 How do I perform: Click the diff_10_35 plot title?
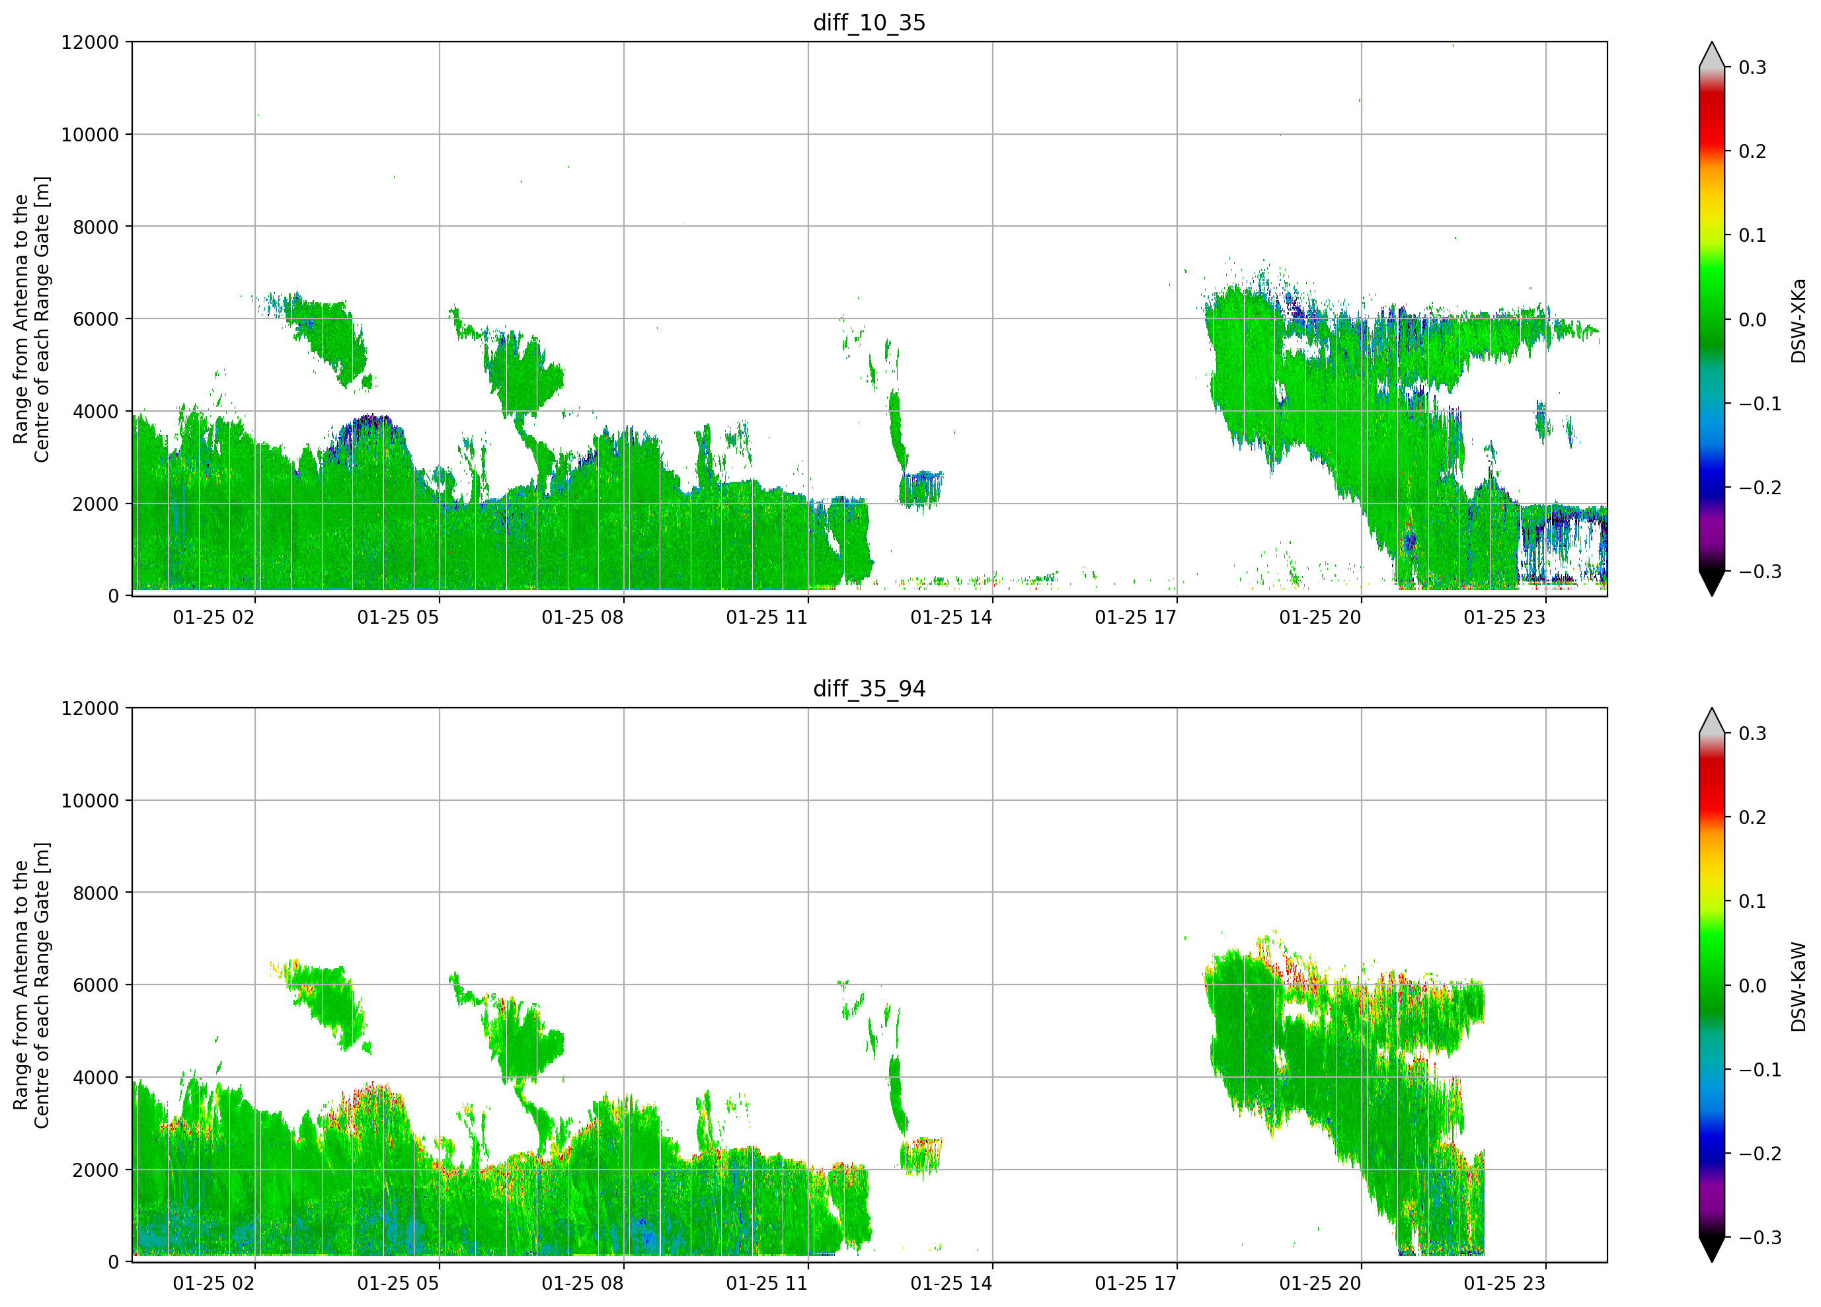pos(869,22)
